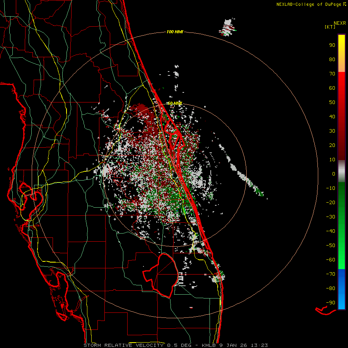Screen dimensions: 348x348
Task: Click the 0 value on the velocity scale
Action: pyautogui.click(x=334, y=174)
